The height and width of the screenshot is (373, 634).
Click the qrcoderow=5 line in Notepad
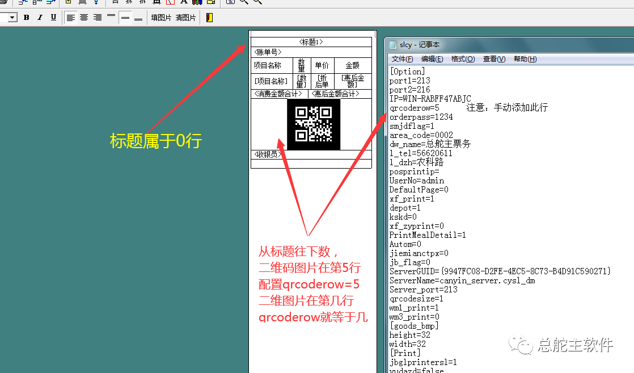pyautogui.click(x=415, y=108)
